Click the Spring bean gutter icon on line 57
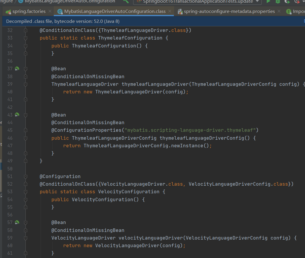The width and height of the screenshot is (305, 258). (x=17, y=222)
